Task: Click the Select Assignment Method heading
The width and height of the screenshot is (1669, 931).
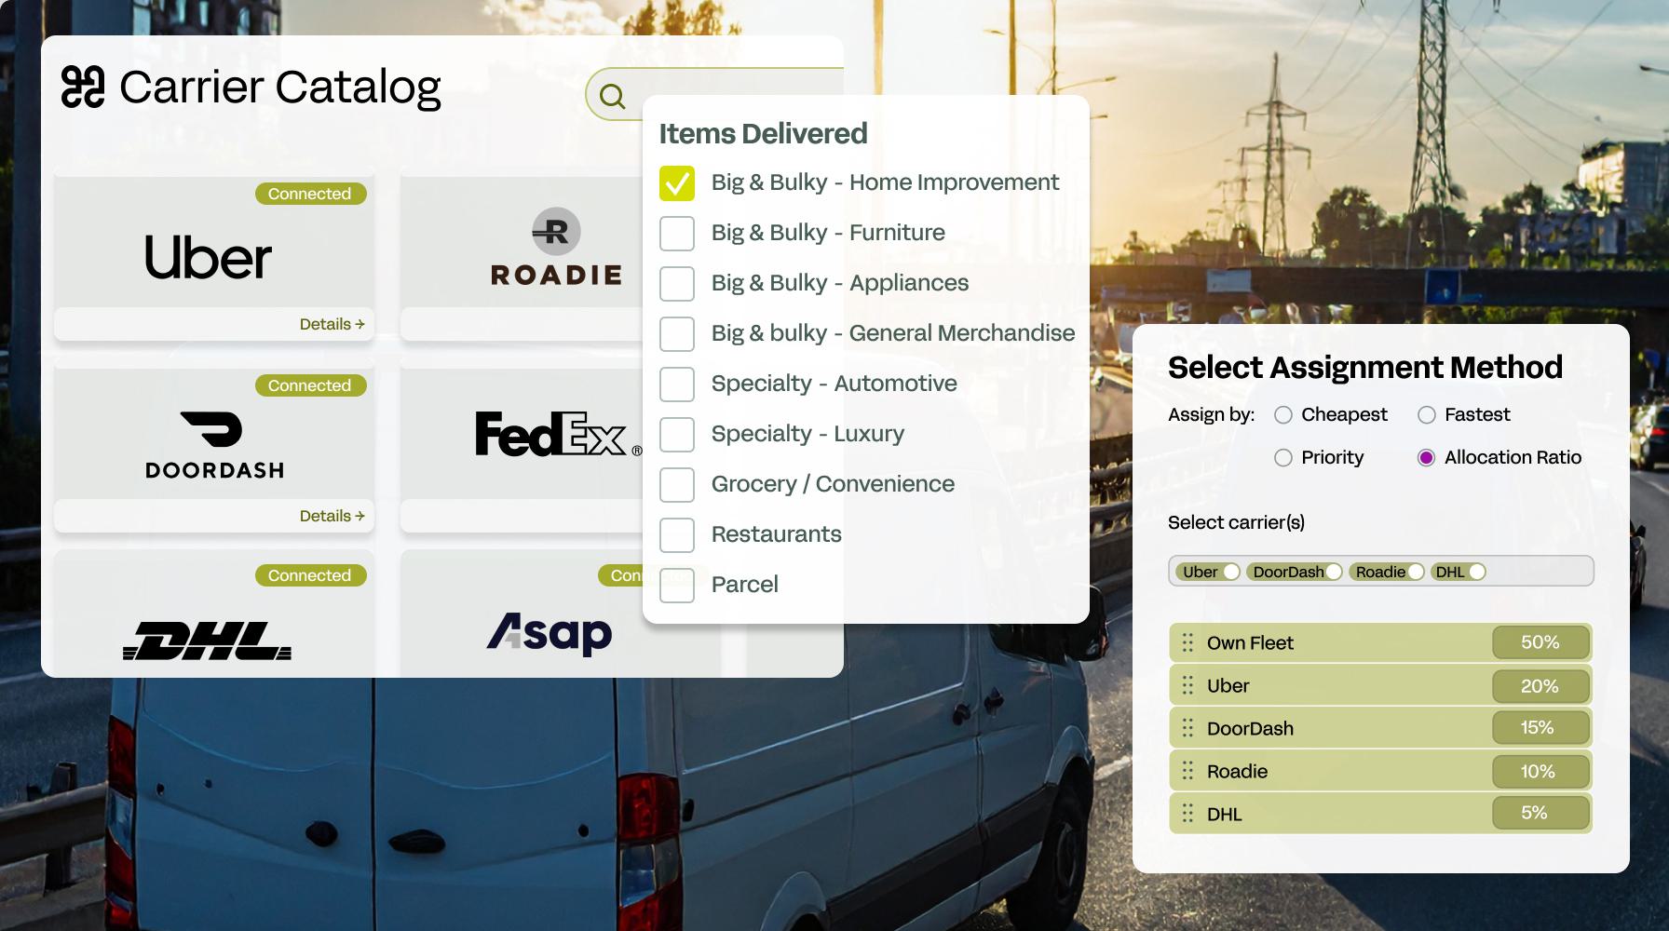Action: (1365, 368)
